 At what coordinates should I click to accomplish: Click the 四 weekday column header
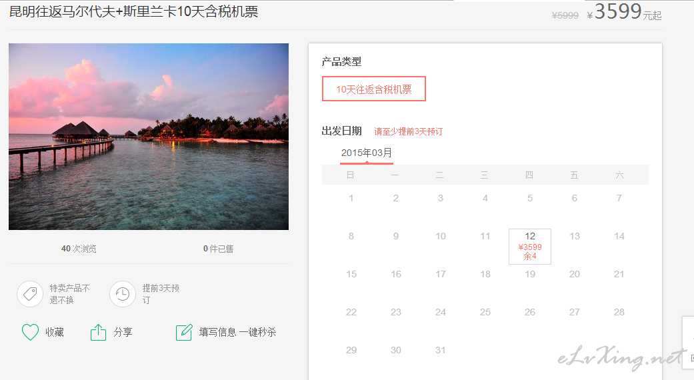529,175
